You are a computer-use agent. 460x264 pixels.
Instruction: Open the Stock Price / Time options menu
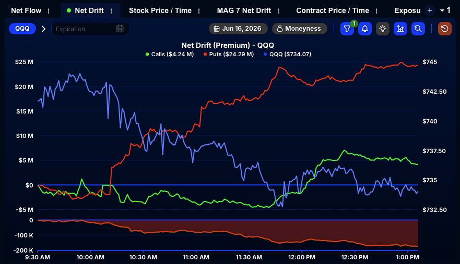click(x=199, y=11)
